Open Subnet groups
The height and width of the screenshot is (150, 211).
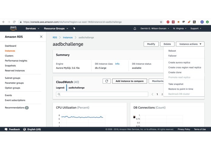(12, 78)
